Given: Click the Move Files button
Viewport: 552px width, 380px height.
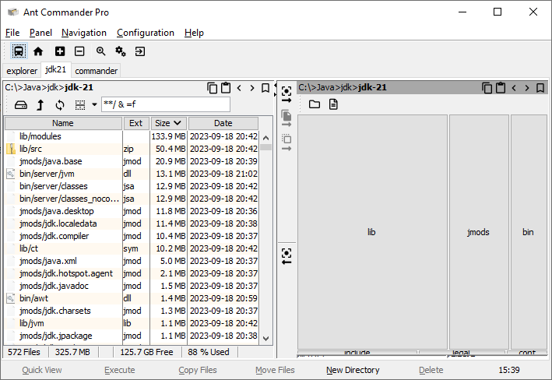Looking at the screenshot, I should 275,370.
